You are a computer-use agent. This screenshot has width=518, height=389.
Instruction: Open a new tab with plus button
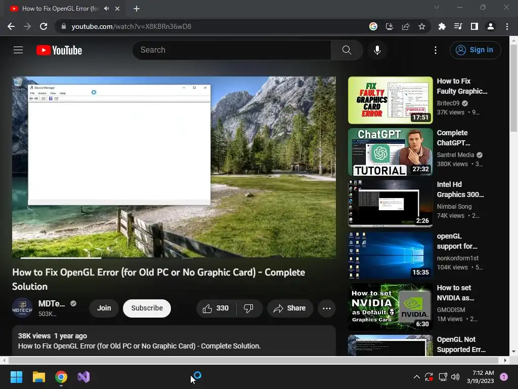[x=137, y=9]
